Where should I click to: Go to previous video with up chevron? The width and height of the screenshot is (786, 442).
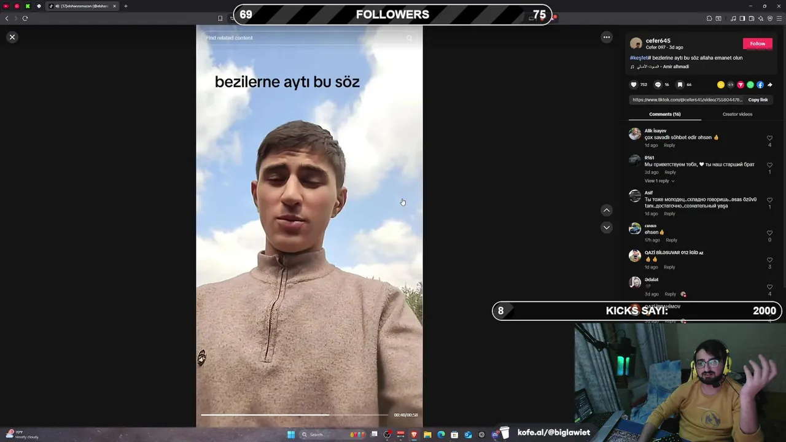[x=607, y=210]
